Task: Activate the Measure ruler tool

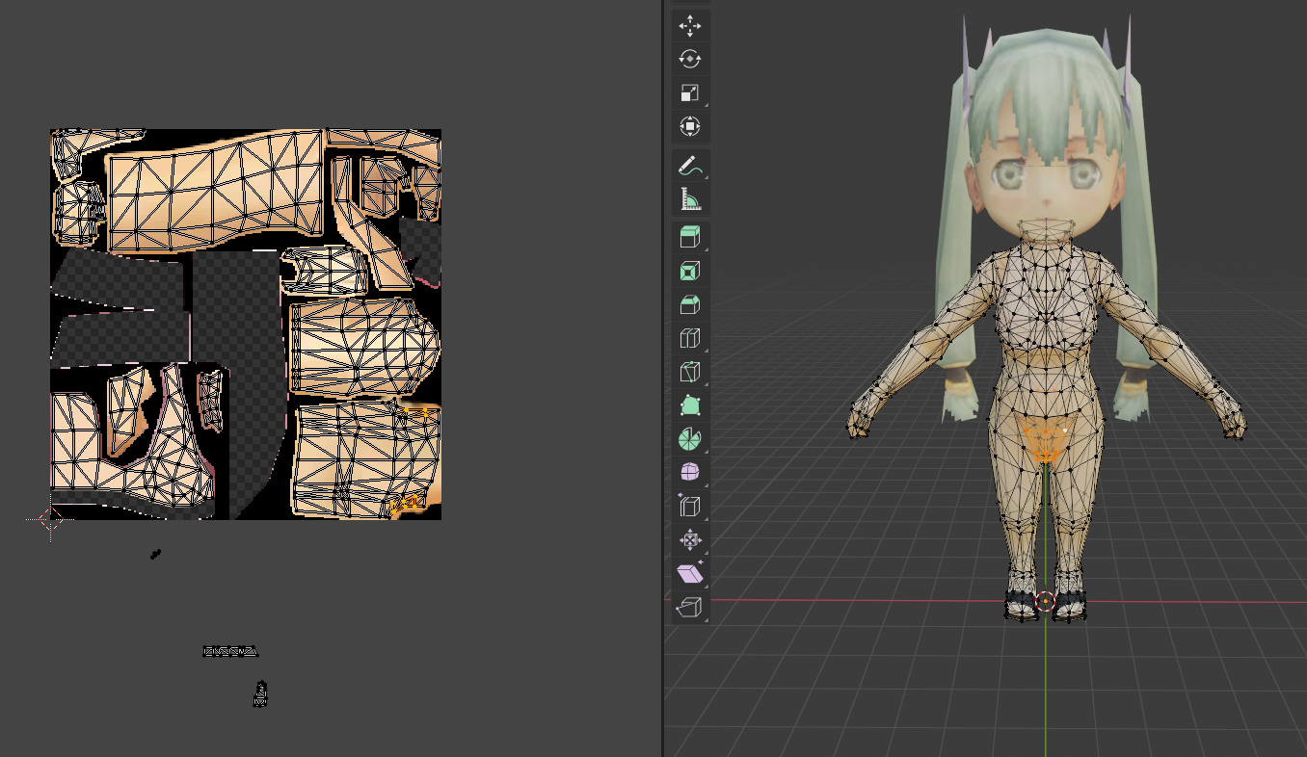Action: (690, 199)
